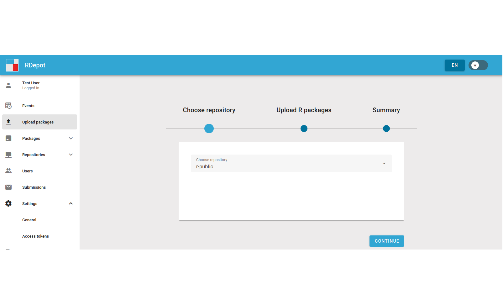Collapse the Settings submenu chevron

71,203
